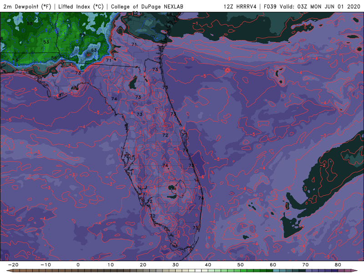Click the 'Lifted Index (°C)' title text
This screenshot has width=364, height=273.
(x=81, y=6)
